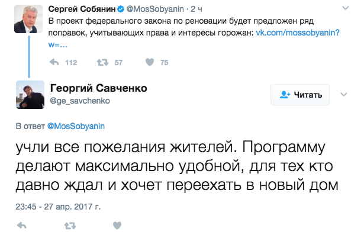Expand options chevron on Sobyanin's tweet
This screenshot has width=364, height=235.
click(x=346, y=8)
